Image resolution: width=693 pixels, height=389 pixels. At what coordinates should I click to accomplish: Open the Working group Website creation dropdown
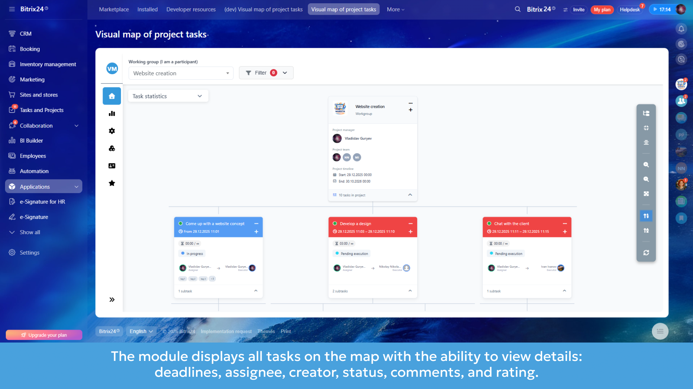181,73
